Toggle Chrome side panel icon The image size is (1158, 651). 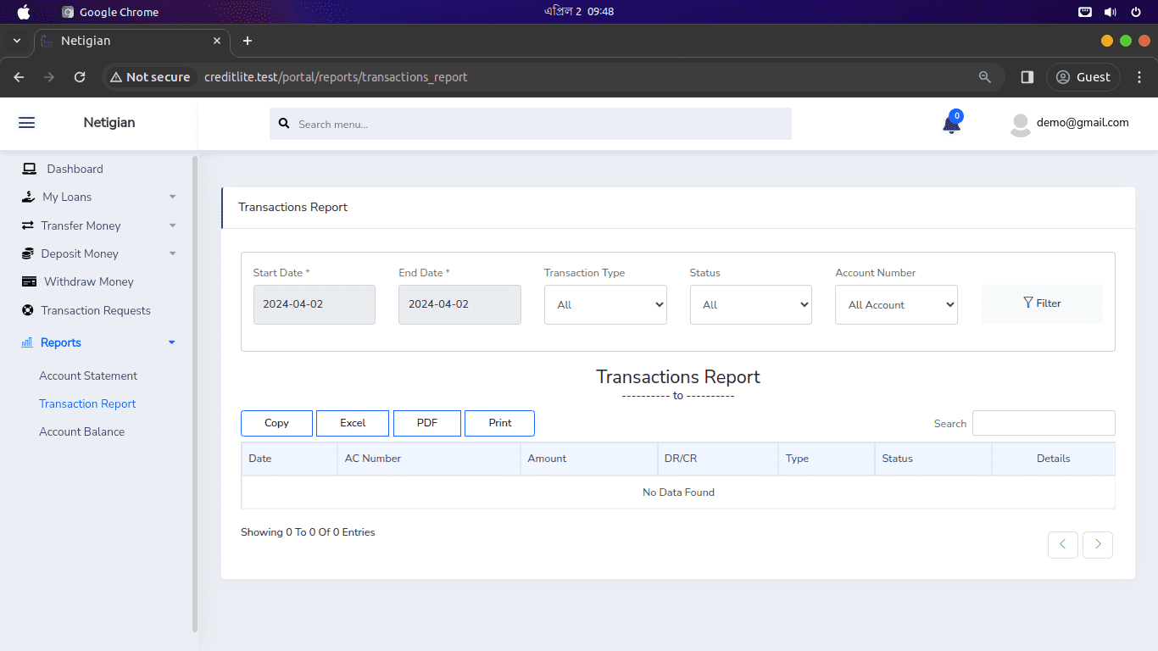(1027, 77)
